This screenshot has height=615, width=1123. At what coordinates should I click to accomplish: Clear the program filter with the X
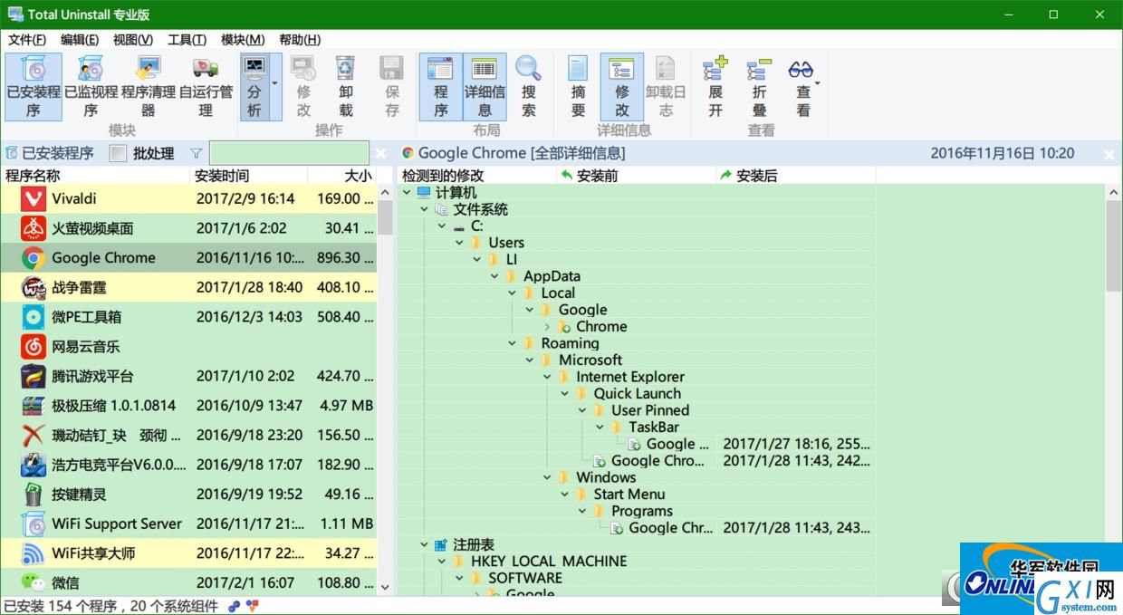[x=381, y=154]
